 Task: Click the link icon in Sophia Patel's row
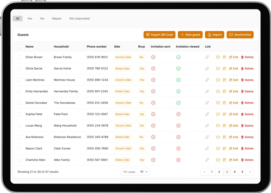[x=207, y=114]
